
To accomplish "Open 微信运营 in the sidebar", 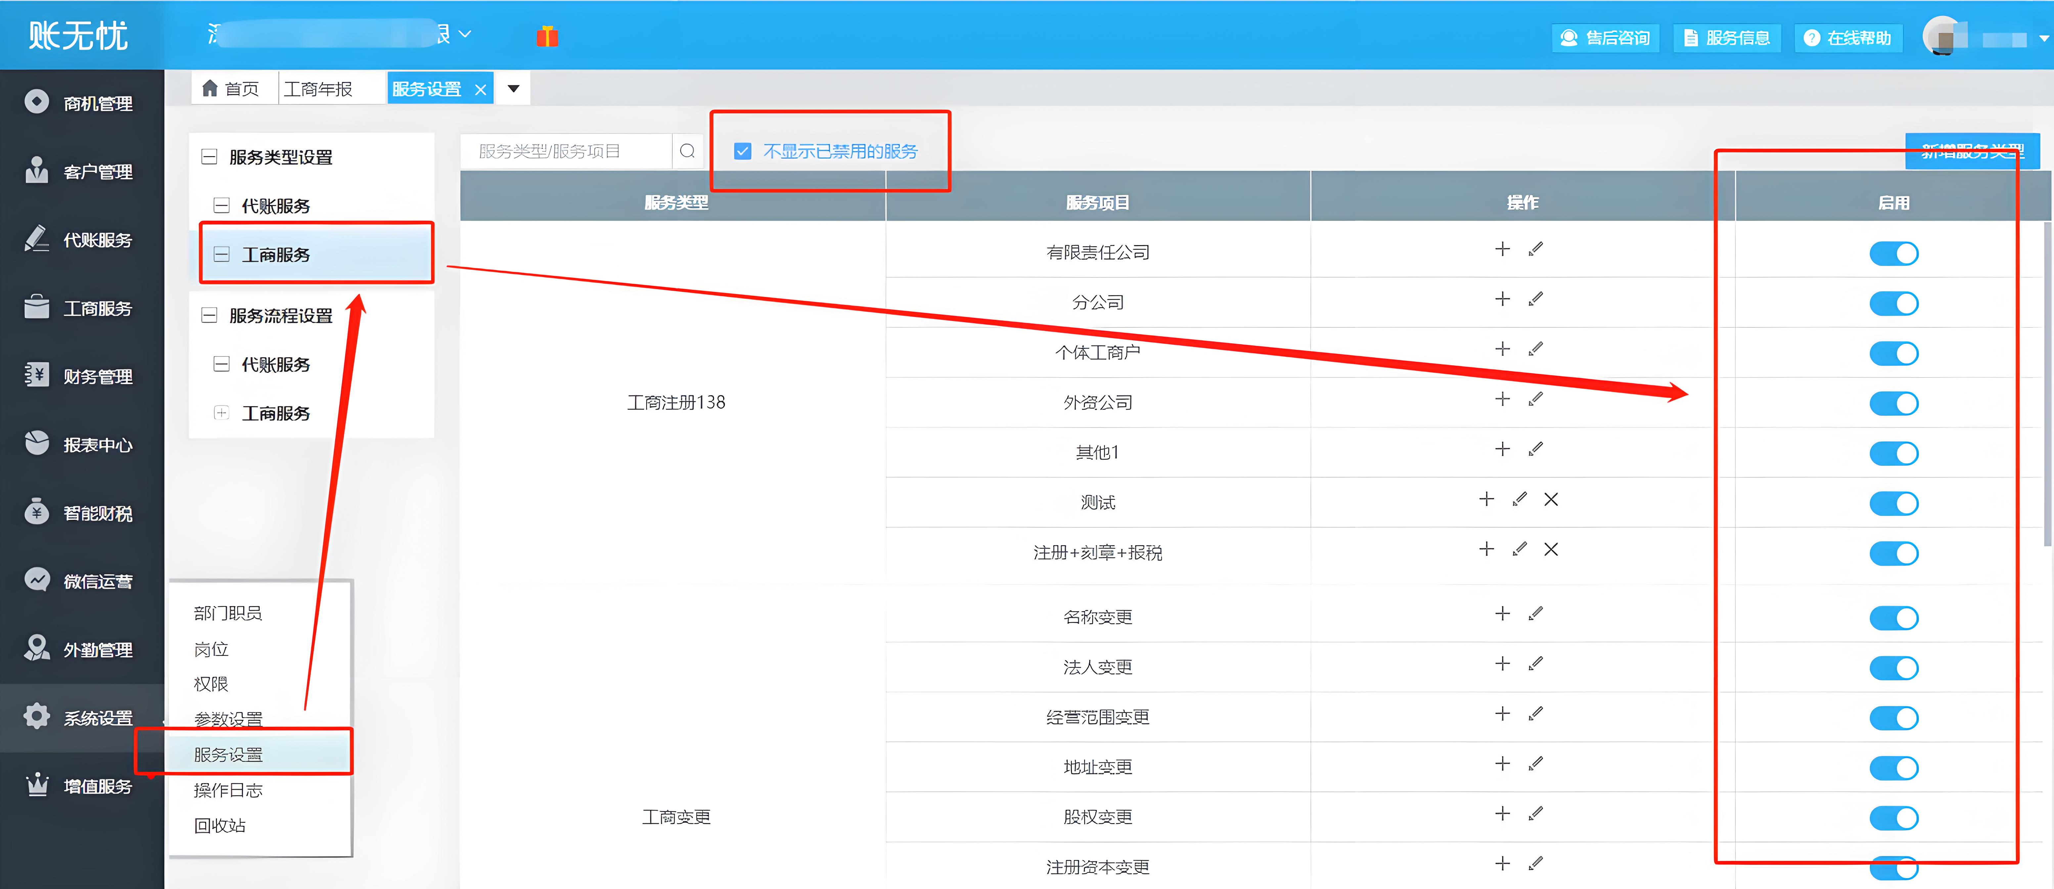I will click(81, 581).
